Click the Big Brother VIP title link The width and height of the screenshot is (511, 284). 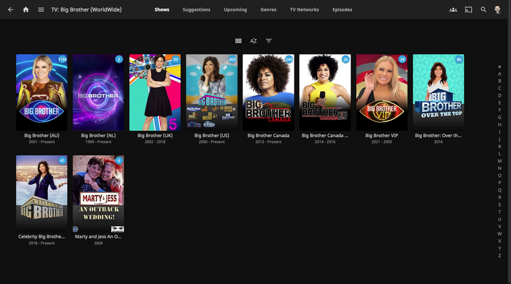click(382, 136)
